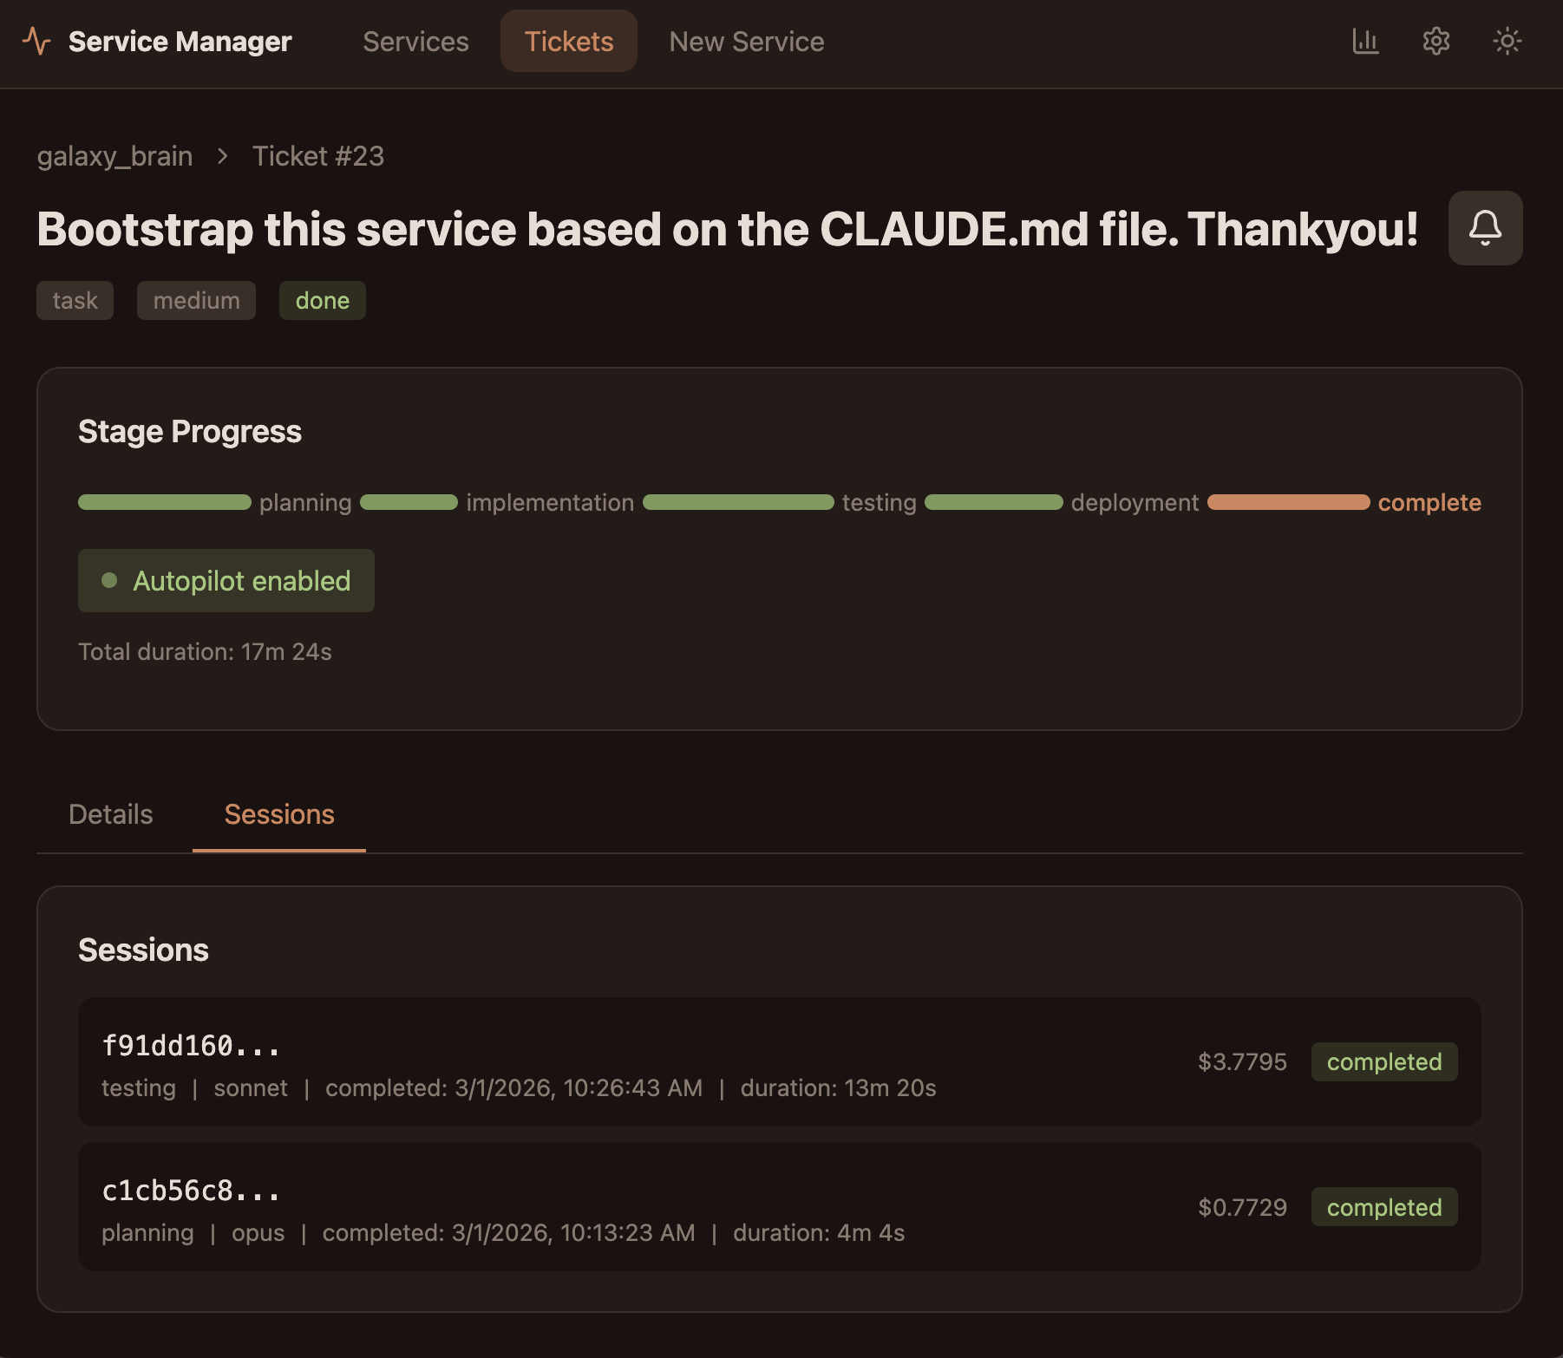This screenshot has width=1563, height=1358.
Task: Switch to the Details tab
Action: pos(111,814)
